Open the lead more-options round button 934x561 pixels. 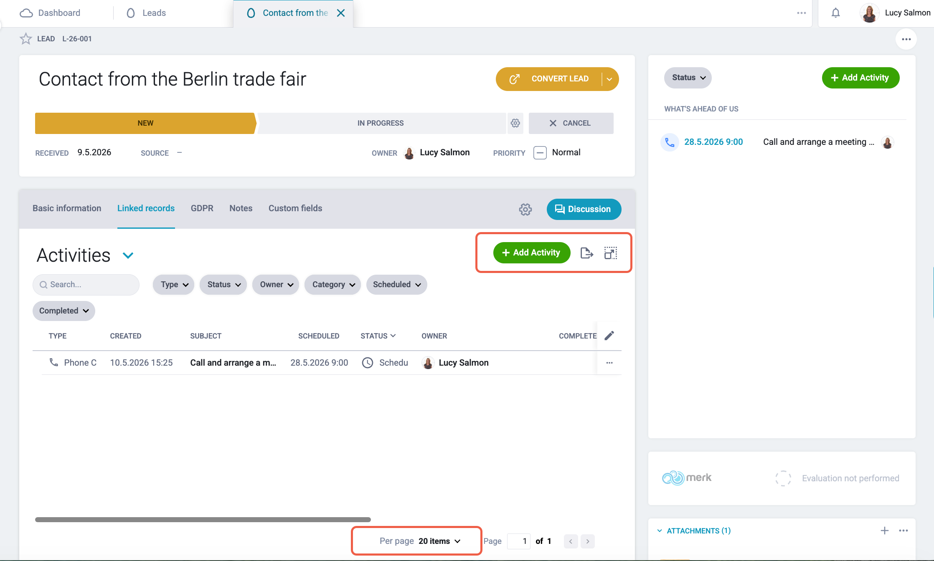click(x=906, y=39)
